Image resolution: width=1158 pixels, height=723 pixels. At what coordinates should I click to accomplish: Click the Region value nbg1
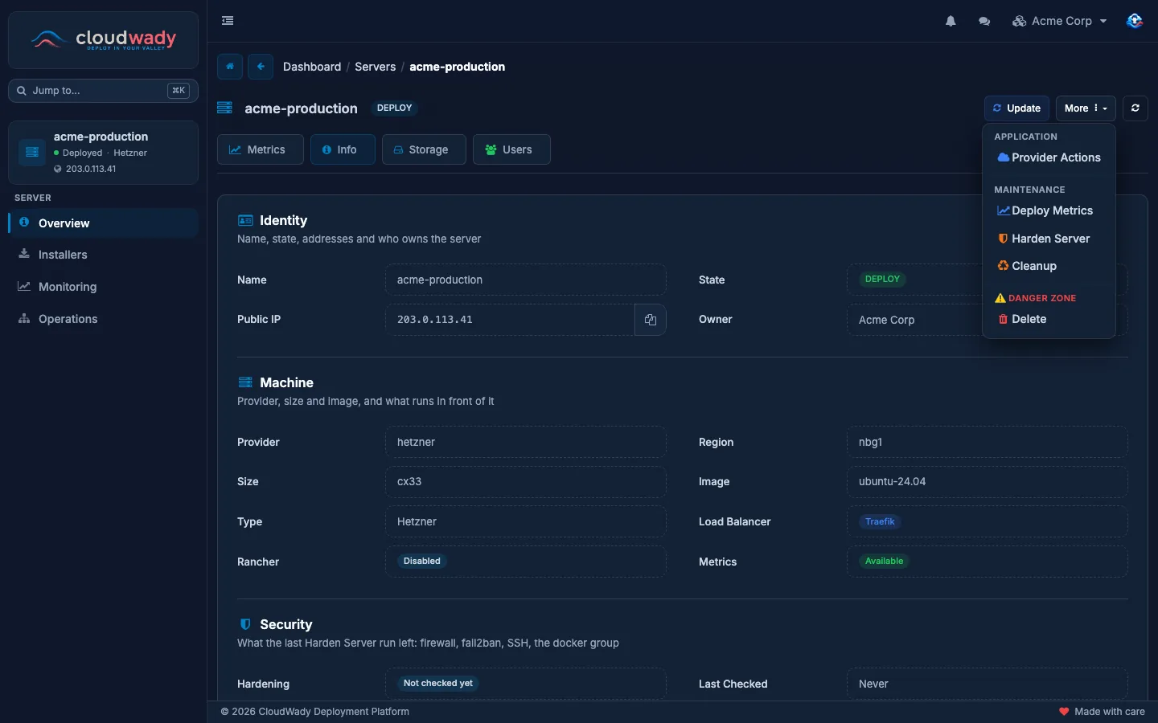[x=988, y=442]
